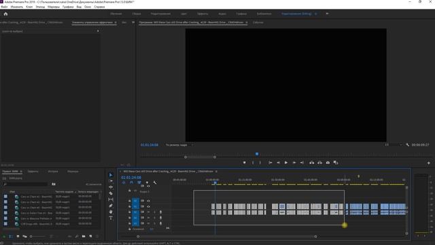Open Comparison View in Program monitor
The width and height of the screenshot is (435, 245).
pyautogui.click(x=336, y=163)
